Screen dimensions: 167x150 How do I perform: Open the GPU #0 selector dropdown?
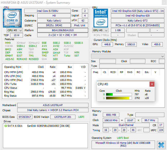[x=100, y=30]
